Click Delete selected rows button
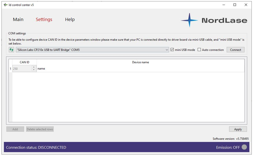 point(40,129)
